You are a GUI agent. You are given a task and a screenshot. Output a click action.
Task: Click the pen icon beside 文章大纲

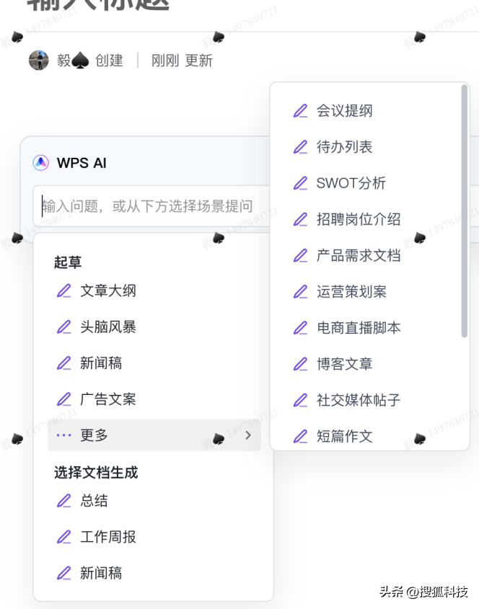tap(64, 291)
